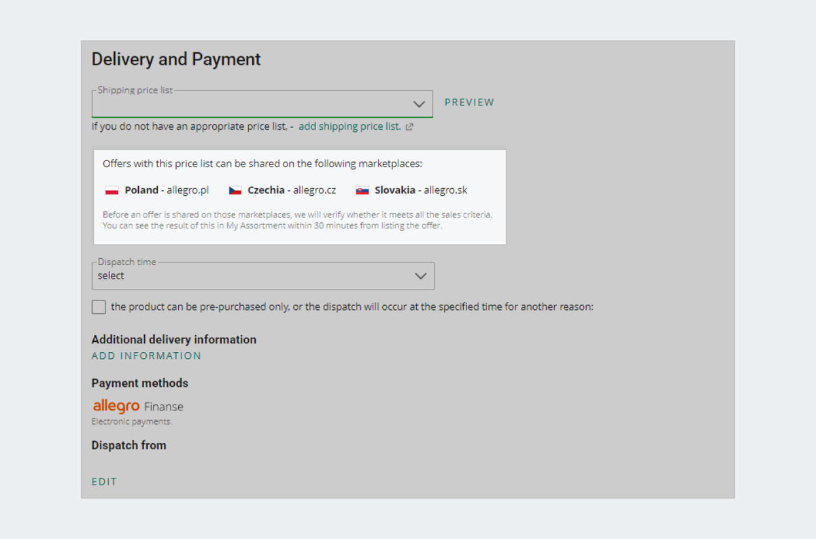
Task: Click the Dispatch time chevron arrow
Action: 421,276
